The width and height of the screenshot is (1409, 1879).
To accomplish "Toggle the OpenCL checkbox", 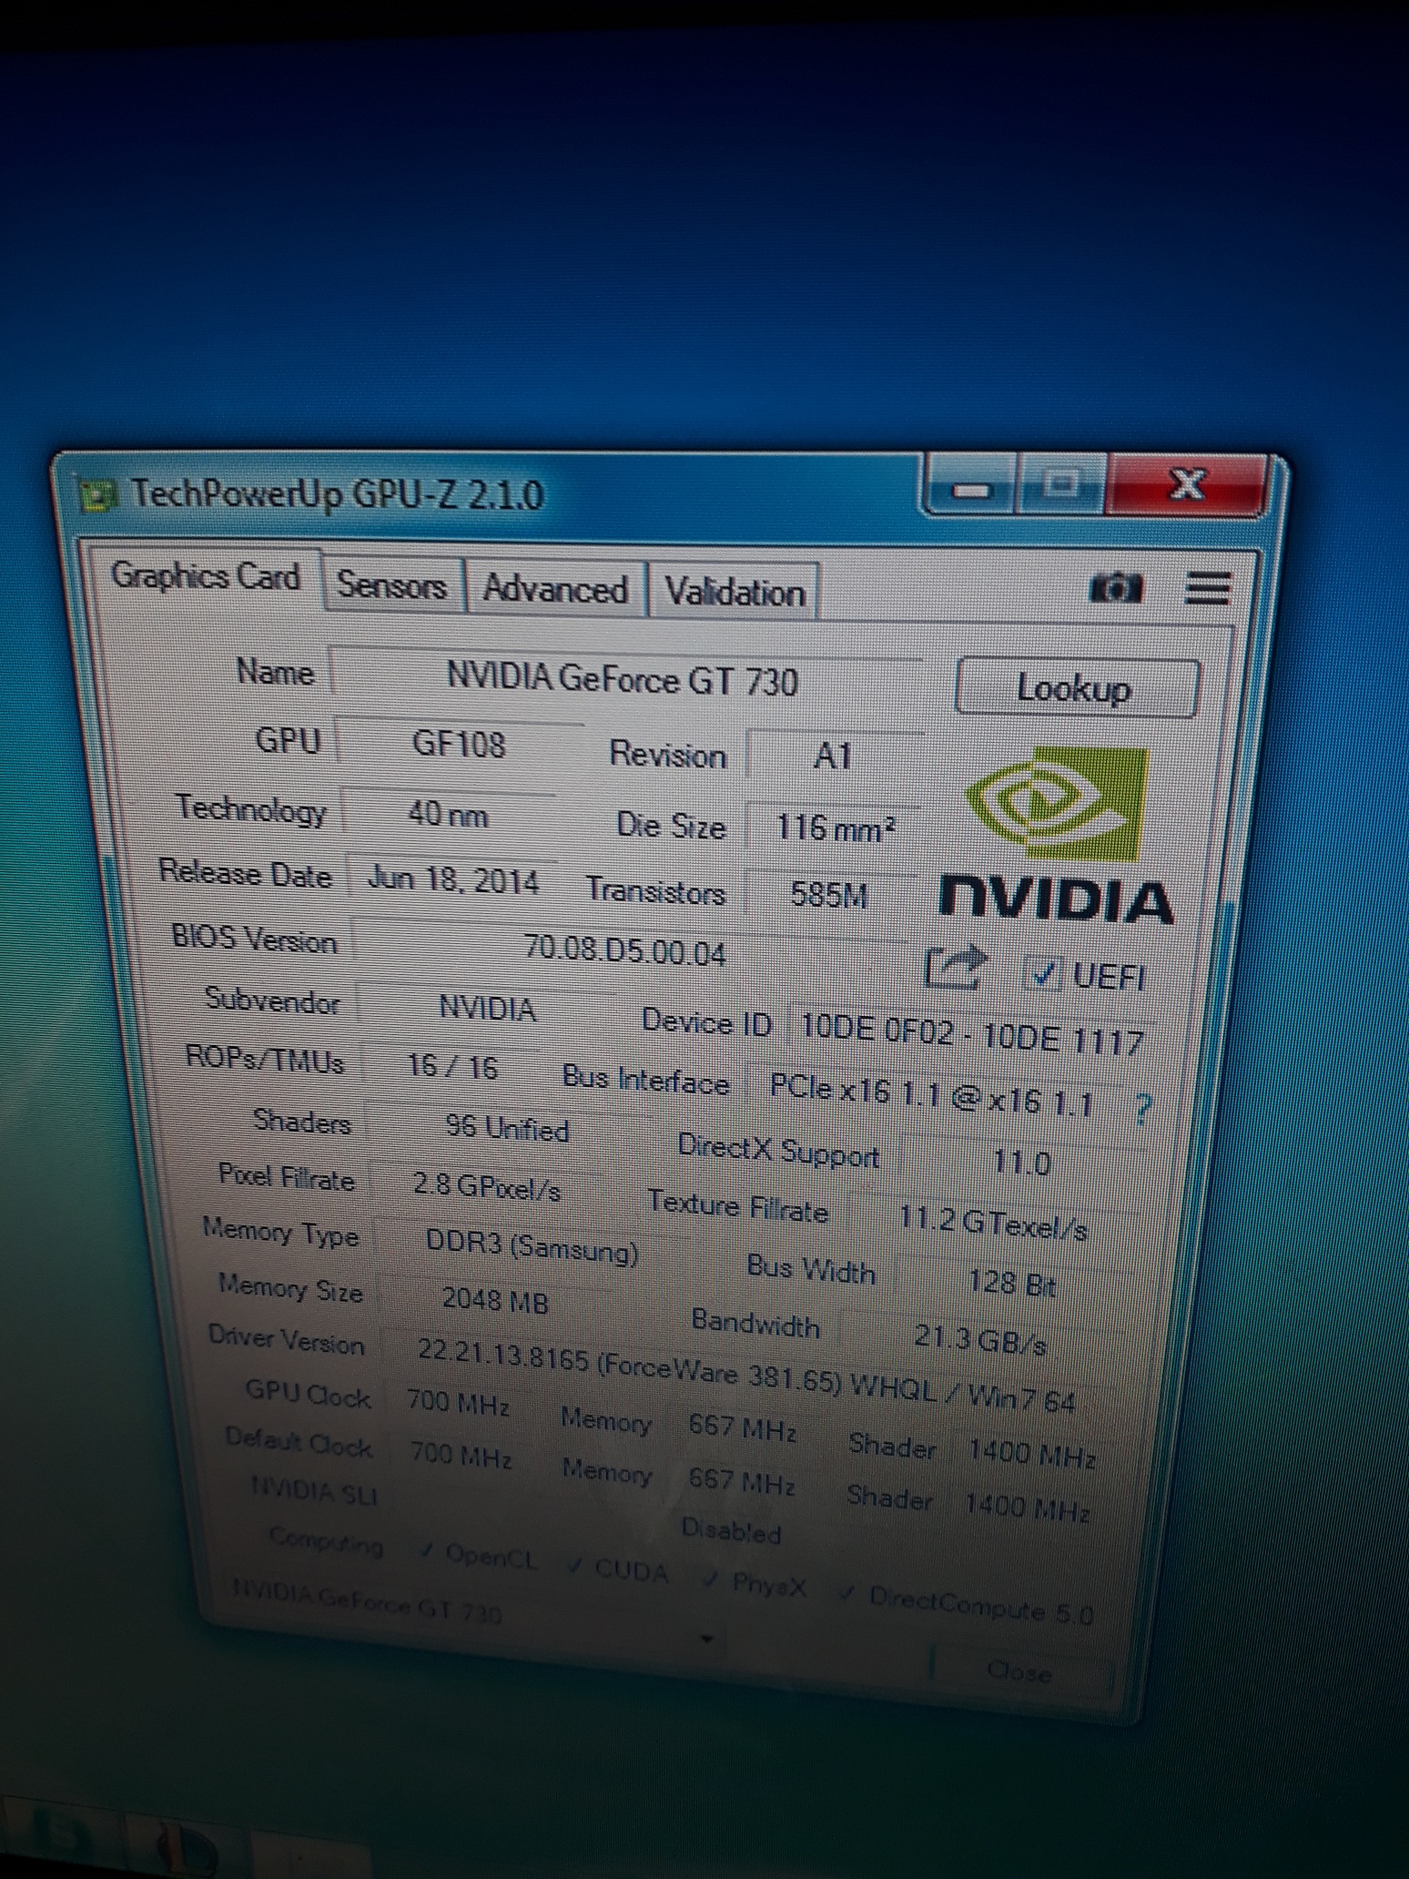I will point(428,1552).
